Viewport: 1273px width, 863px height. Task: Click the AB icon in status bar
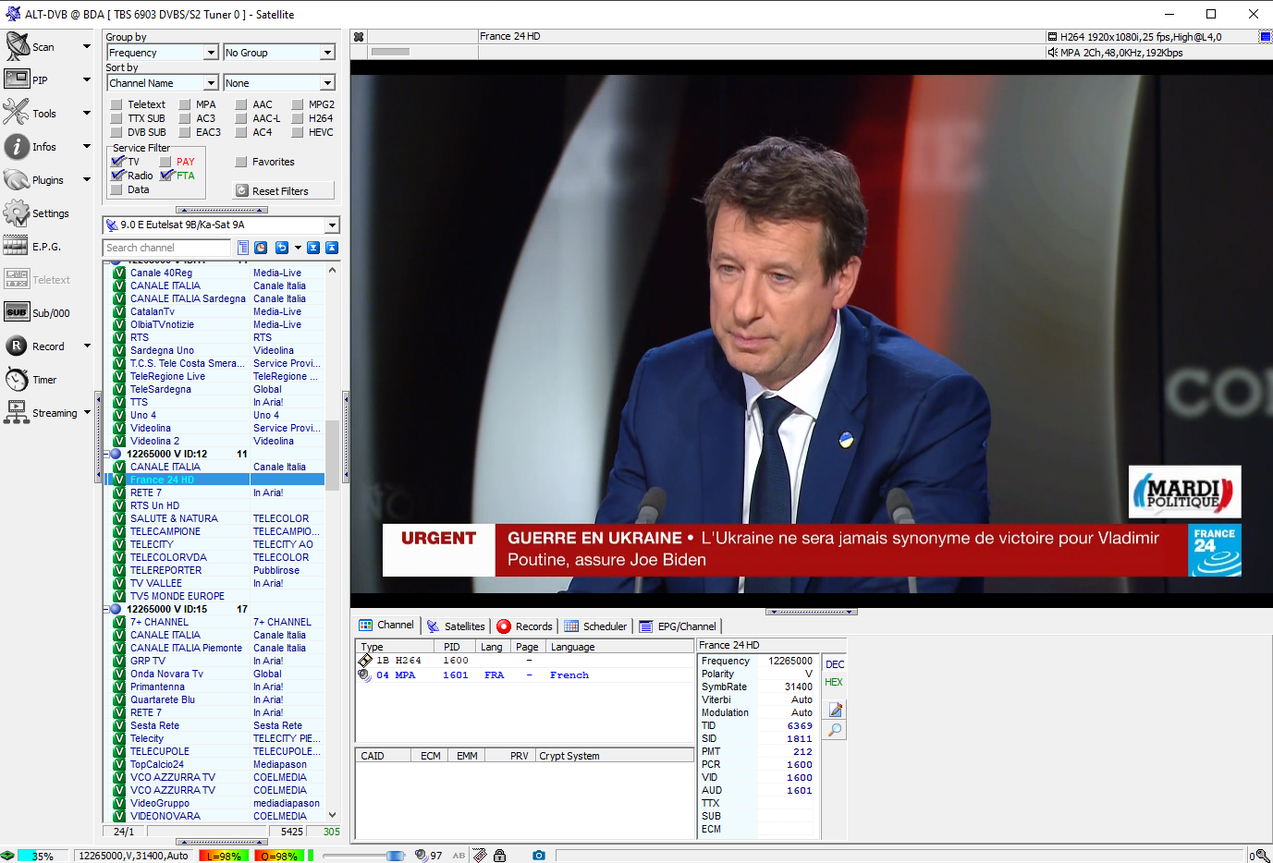click(459, 856)
